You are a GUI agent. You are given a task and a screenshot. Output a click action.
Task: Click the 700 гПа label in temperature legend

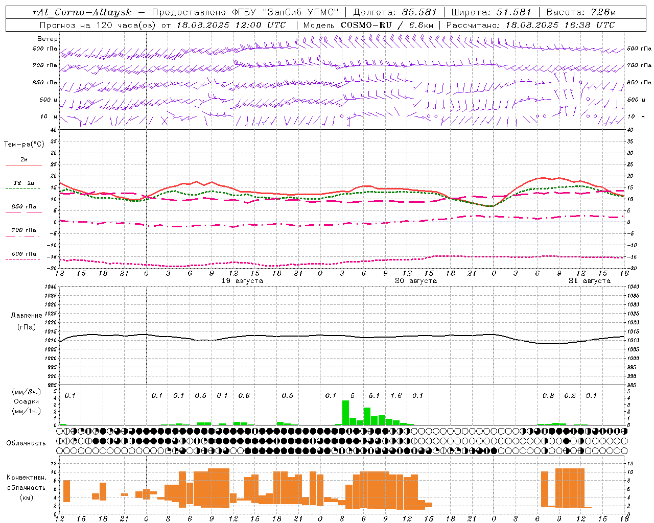tap(24, 230)
